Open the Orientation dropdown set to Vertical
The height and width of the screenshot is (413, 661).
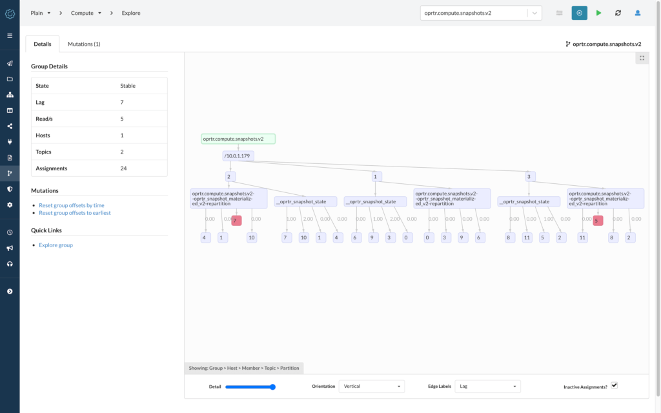[x=371, y=386]
